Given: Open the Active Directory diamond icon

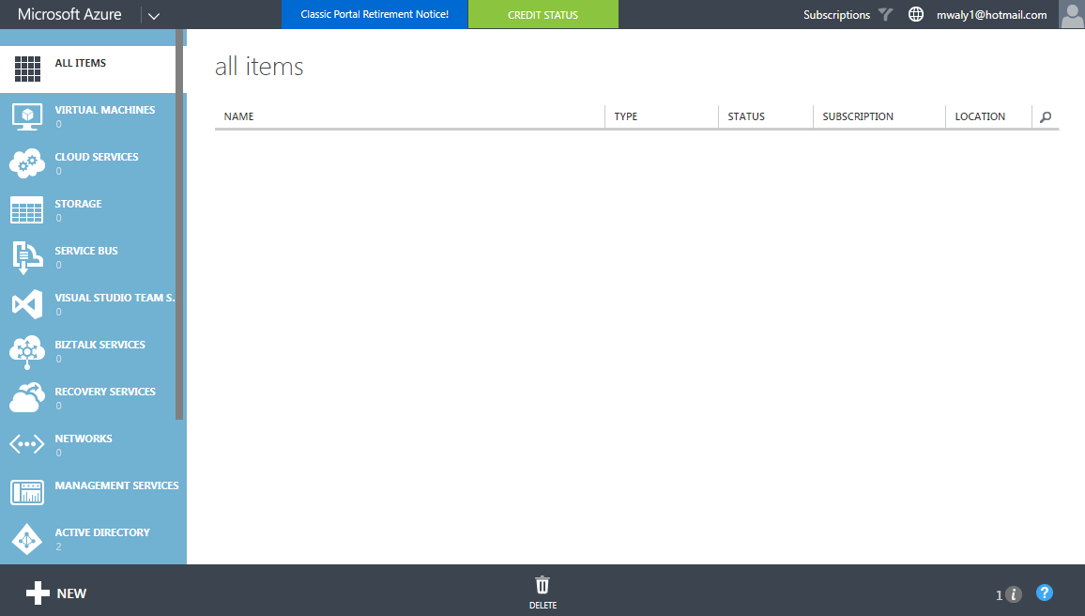Looking at the screenshot, I should [x=27, y=539].
